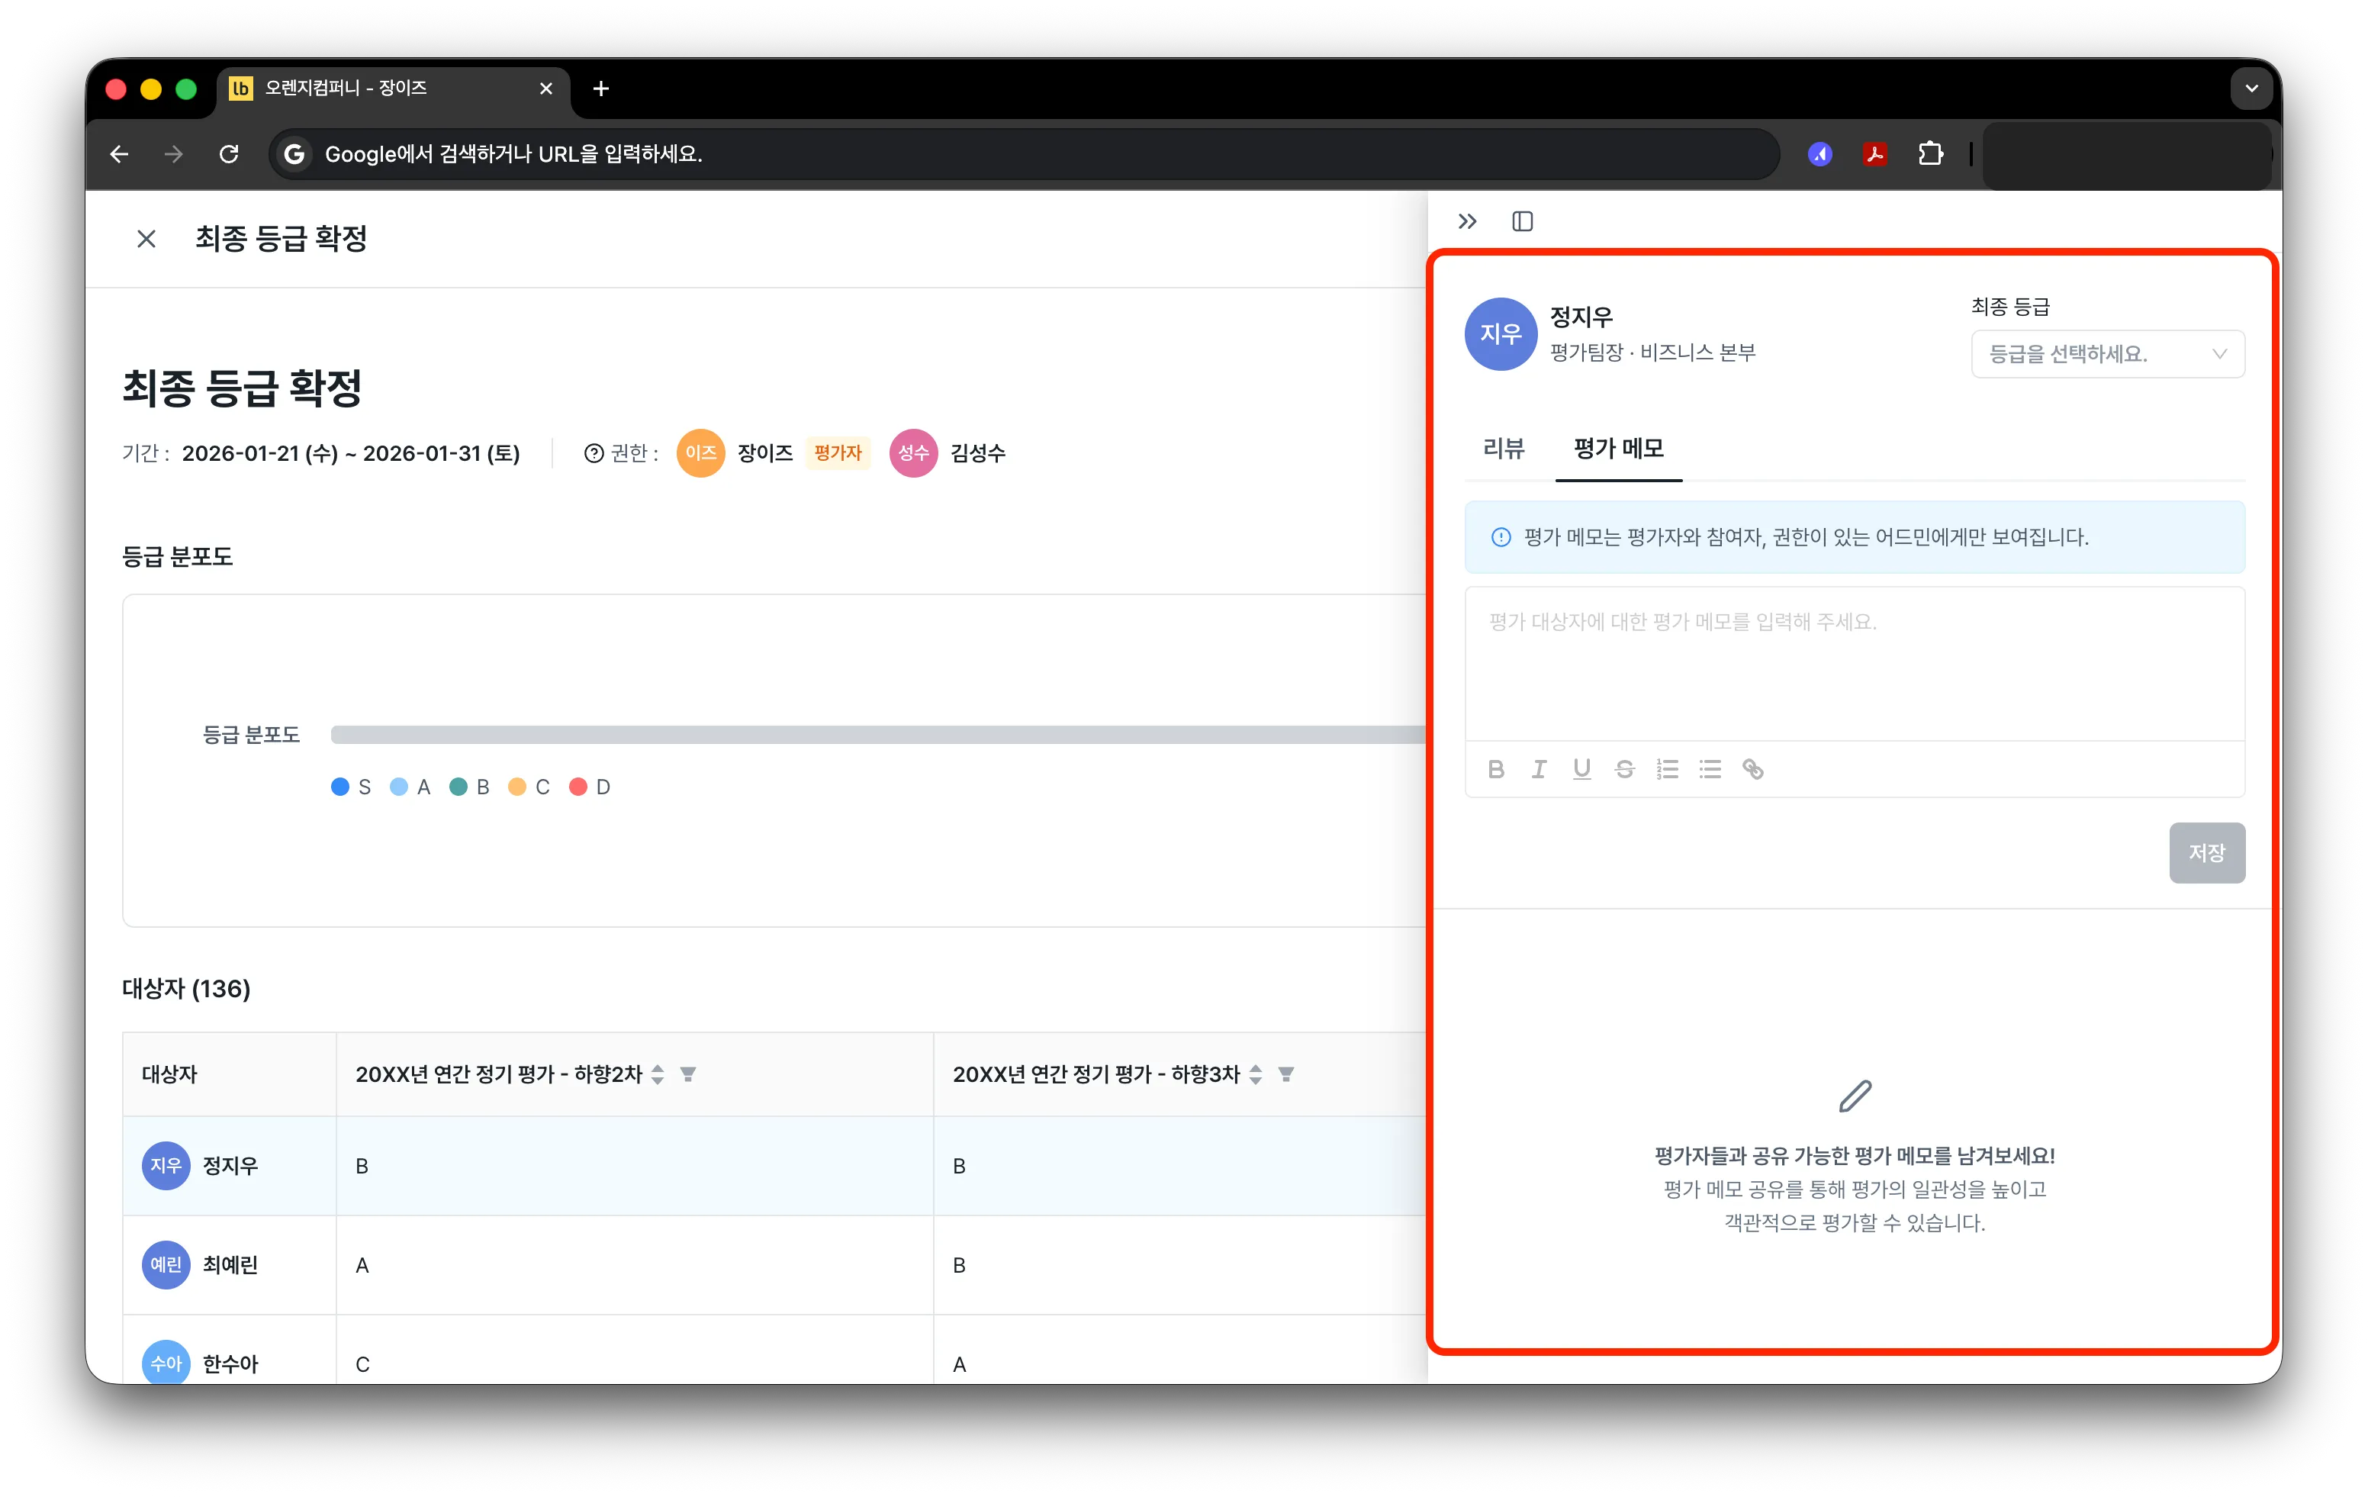Click the 권한 help question icon

(x=593, y=453)
